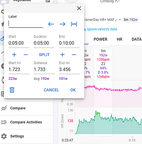Close the interval edit dialog
The width and height of the screenshot is (142, 144).
79,8
